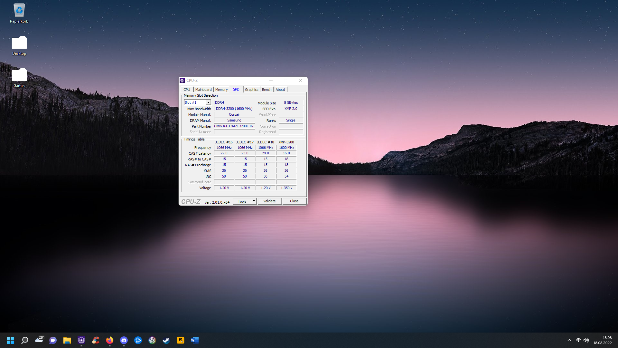
Task: Open Ubisoft Connect from taskbar
Action: tap(152, 340)
